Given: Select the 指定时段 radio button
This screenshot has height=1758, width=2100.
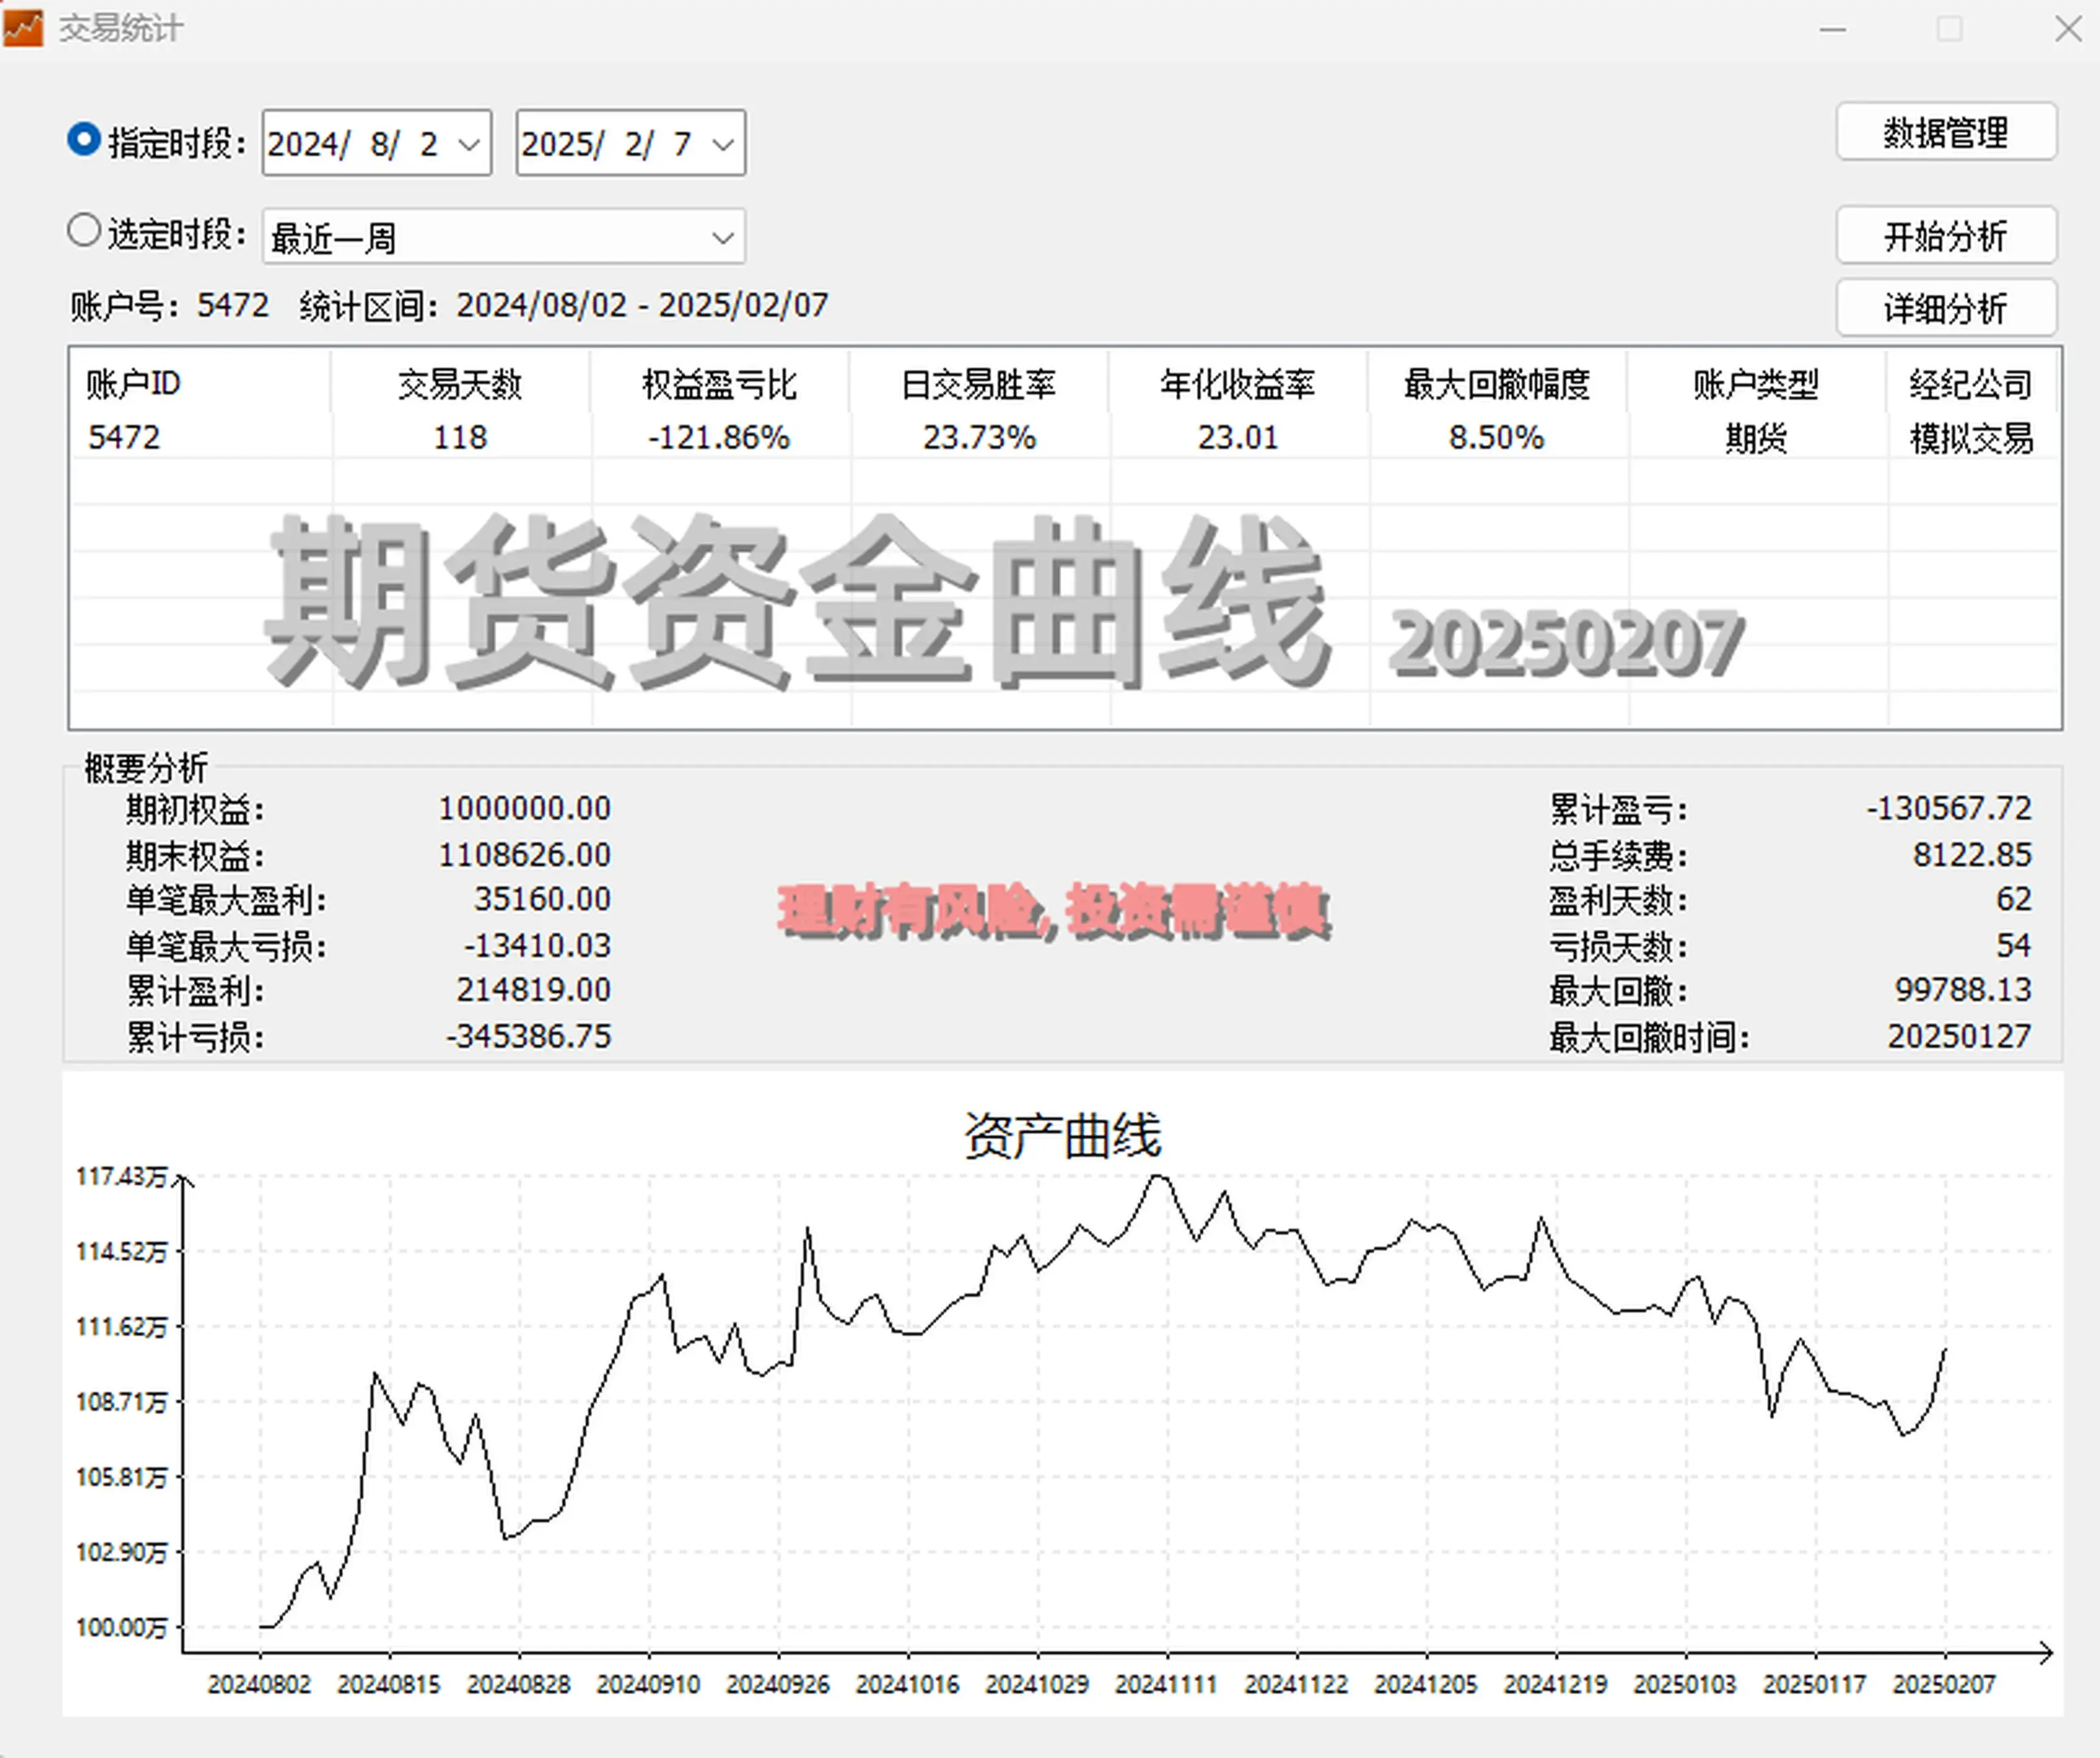Looking at the screenshot, I should (84, 140).
